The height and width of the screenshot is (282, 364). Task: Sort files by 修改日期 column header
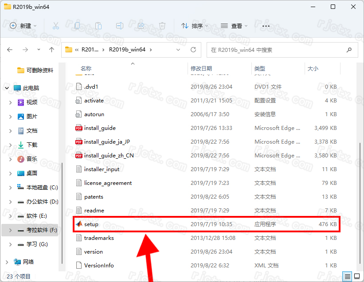point(201,68)
